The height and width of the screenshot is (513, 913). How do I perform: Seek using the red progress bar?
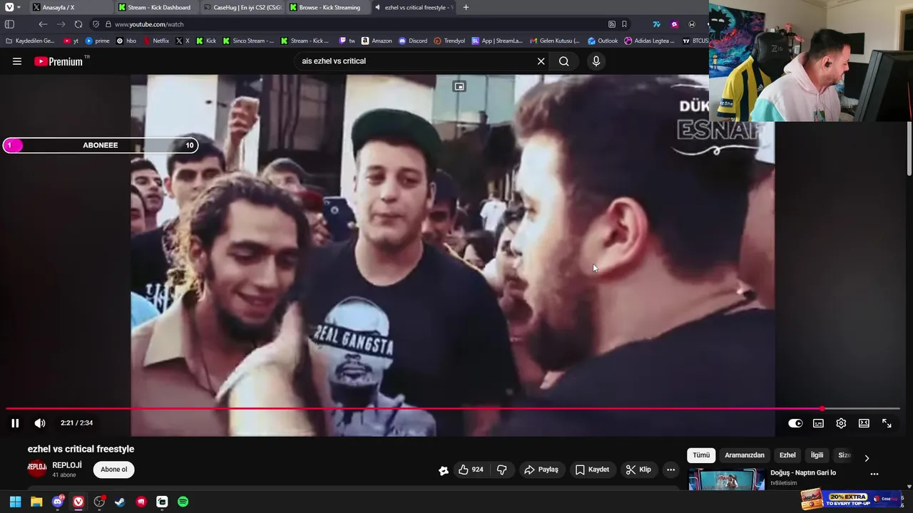(453, 408)
